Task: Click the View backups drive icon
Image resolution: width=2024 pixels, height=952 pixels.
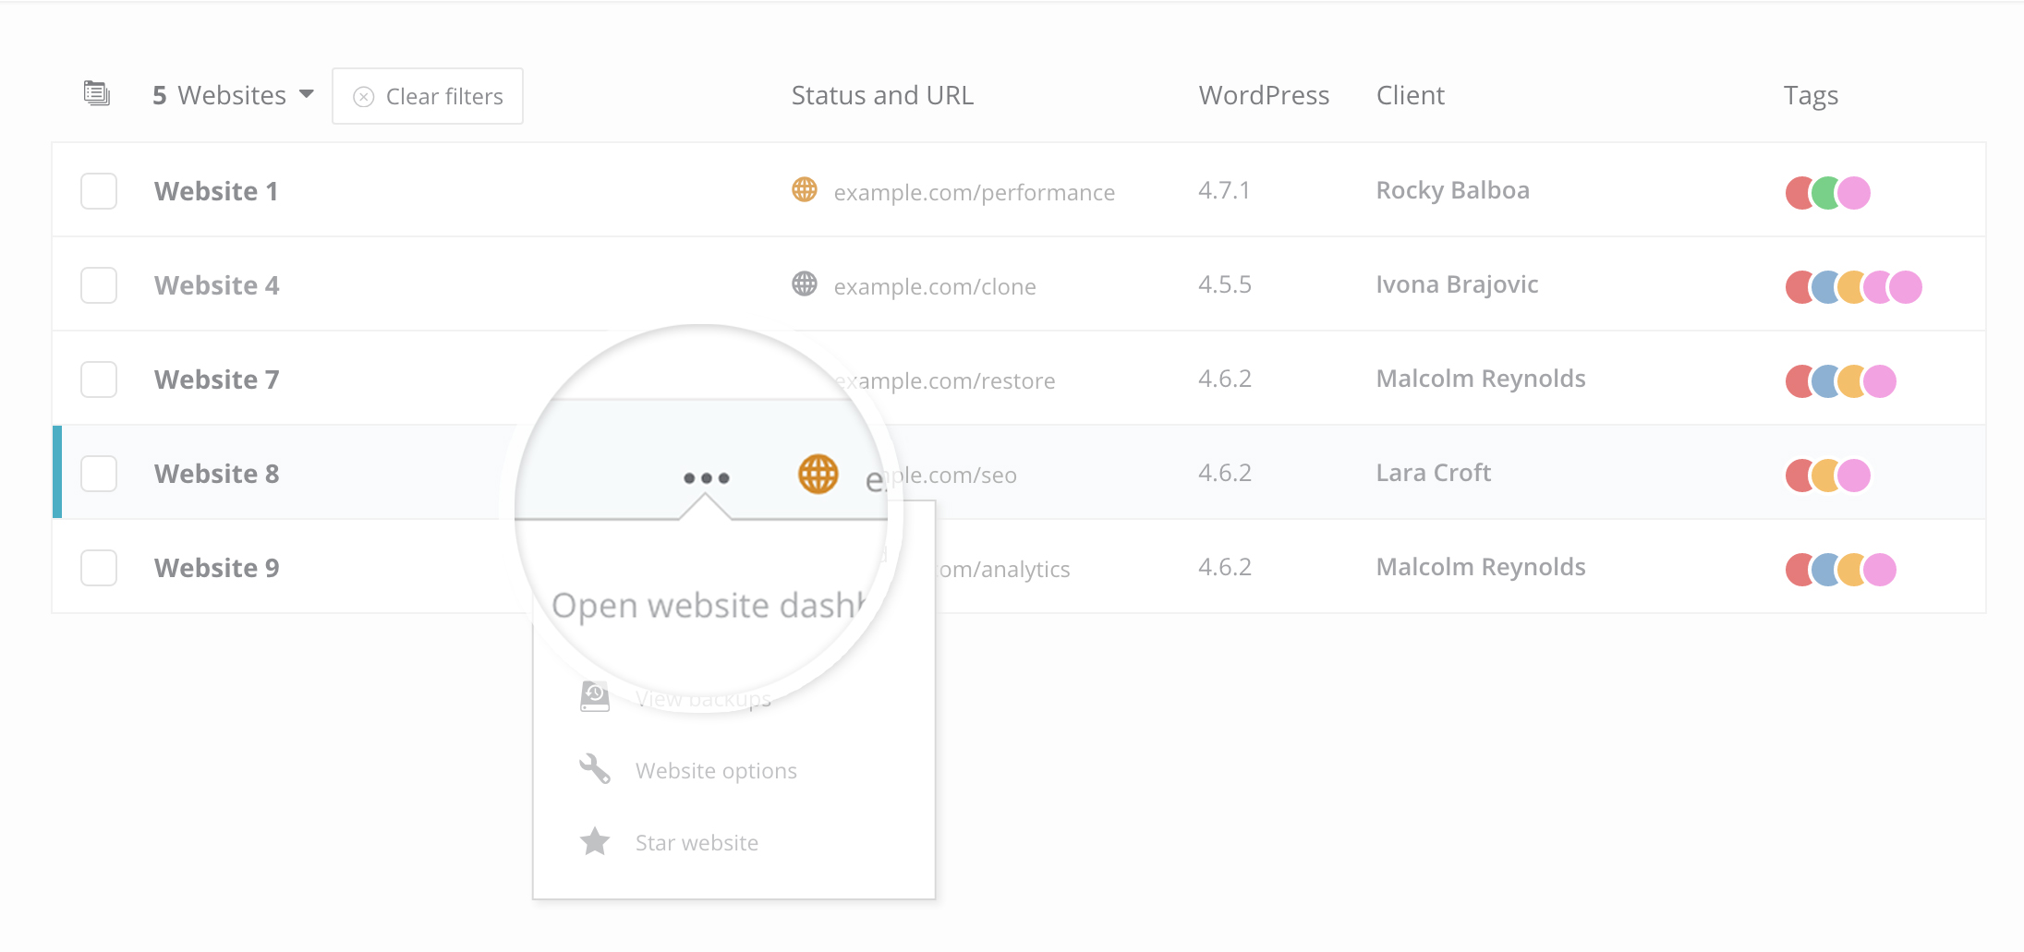Action: pyautogui.click(x=594, y=697)
